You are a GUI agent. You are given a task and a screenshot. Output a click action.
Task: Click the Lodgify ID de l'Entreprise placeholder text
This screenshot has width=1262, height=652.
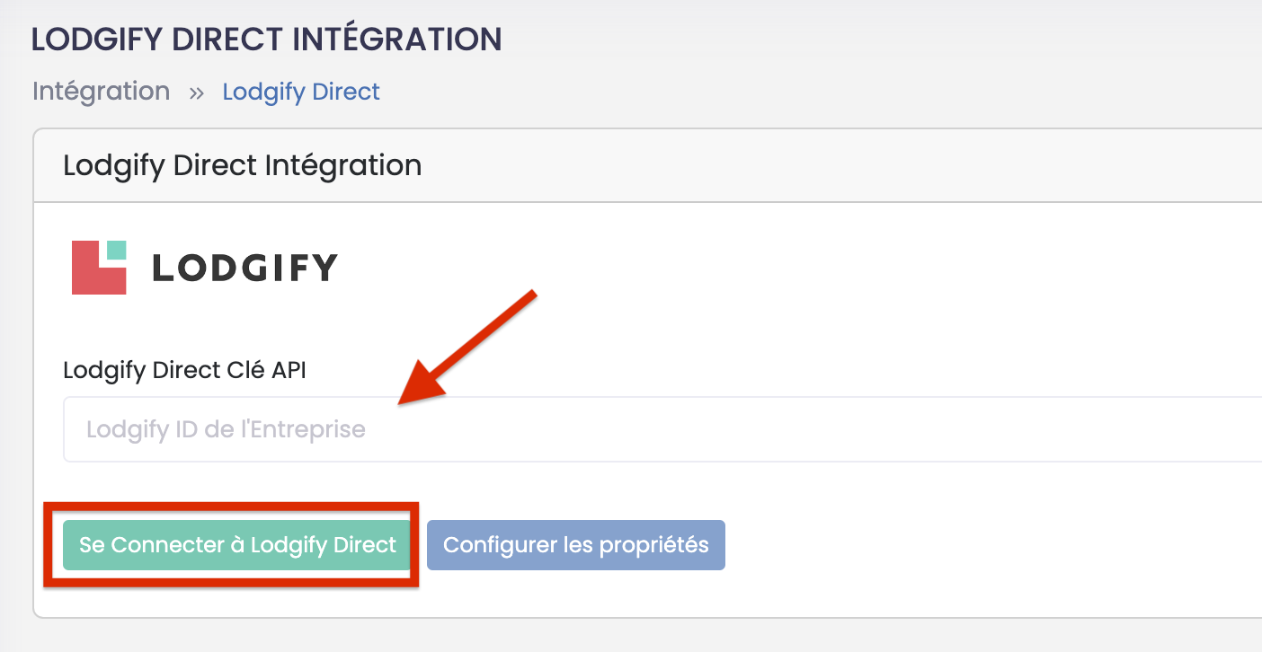point(226,429)
